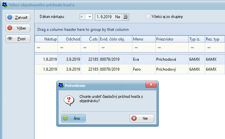Click the question mark icon in dialog
This screenshot has height=139, width=225.
tap(68, 99)
